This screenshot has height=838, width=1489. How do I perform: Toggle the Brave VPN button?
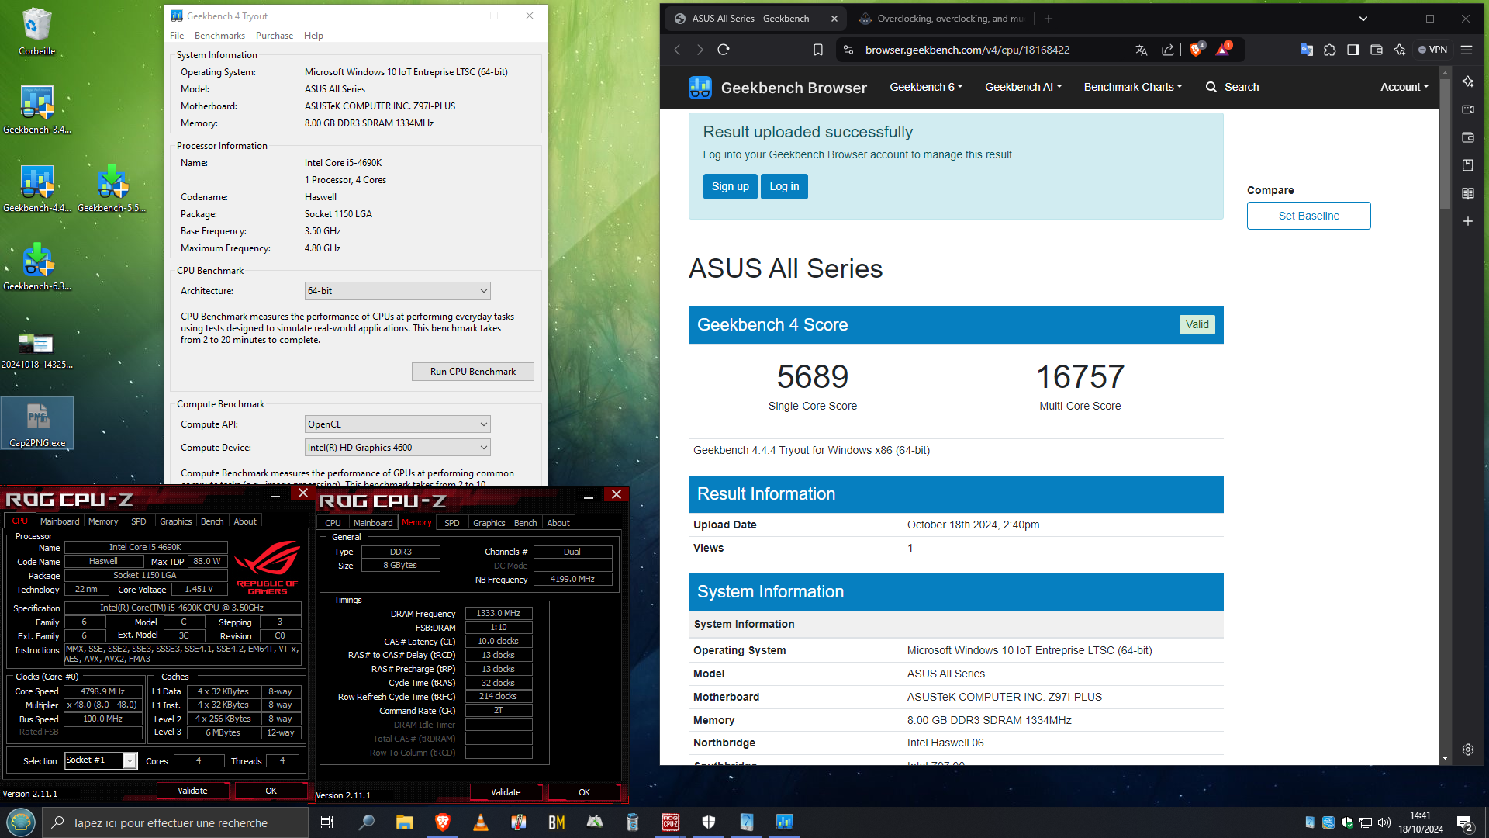(1432, 50)
